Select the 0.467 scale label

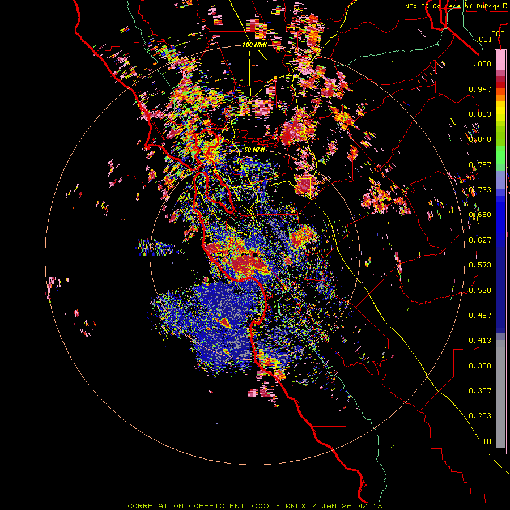[480, 316]
